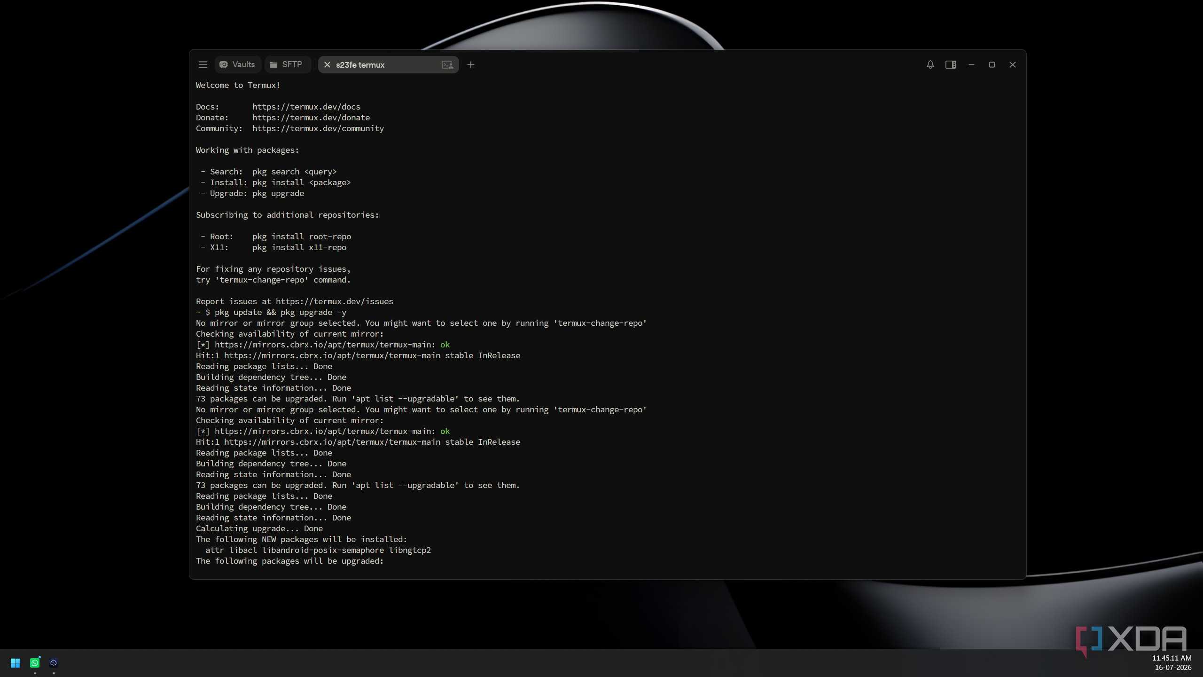1203x677 pixels.
Task: Click 'pkg install <package>' text
Action: [302, 182]
